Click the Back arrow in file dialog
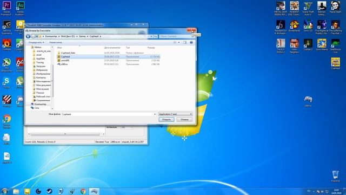The height and width of the screenshot is (195, 346). pos(28,36)
